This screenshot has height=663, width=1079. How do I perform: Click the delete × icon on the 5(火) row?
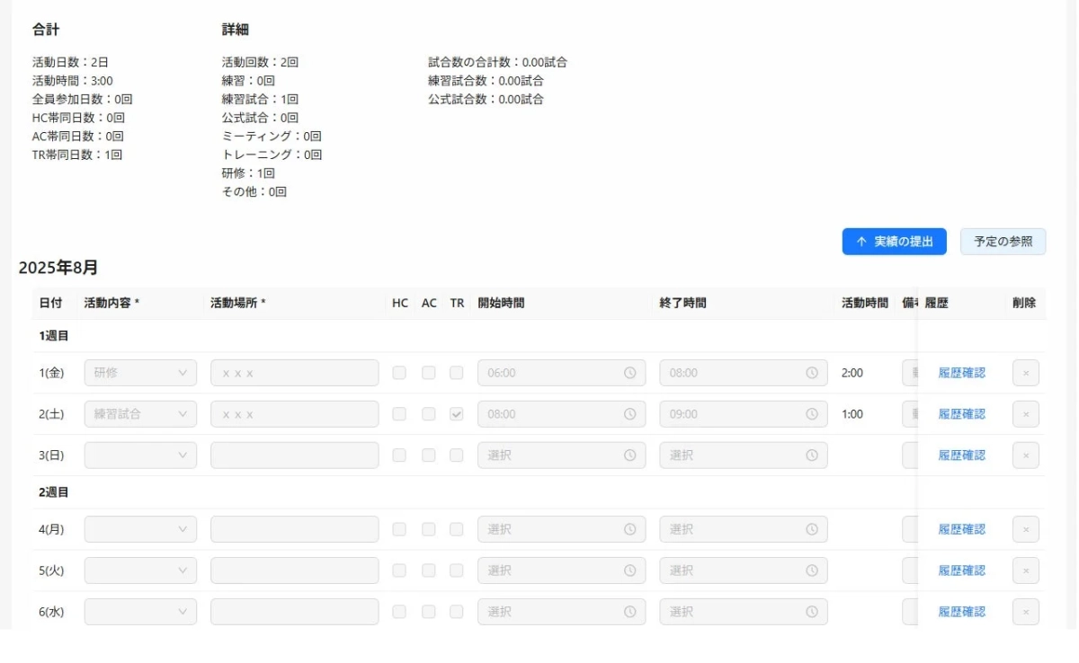1025,570
